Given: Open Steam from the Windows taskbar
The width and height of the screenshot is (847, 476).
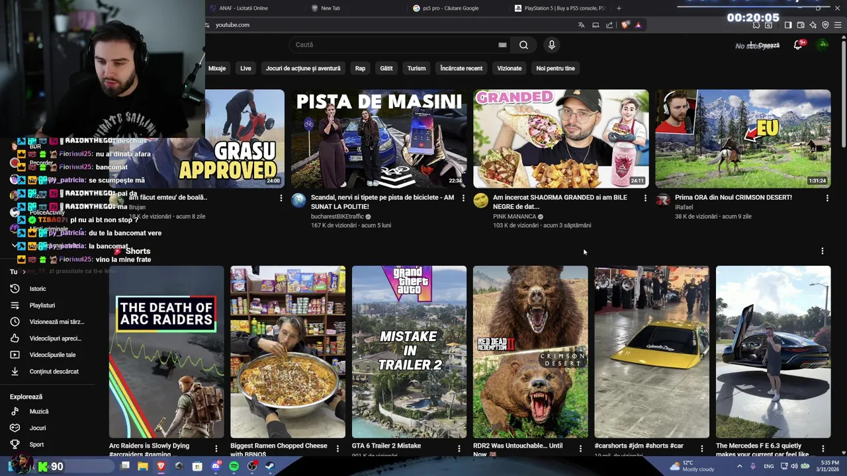Looking at the screenshot, I should point(270,466).
